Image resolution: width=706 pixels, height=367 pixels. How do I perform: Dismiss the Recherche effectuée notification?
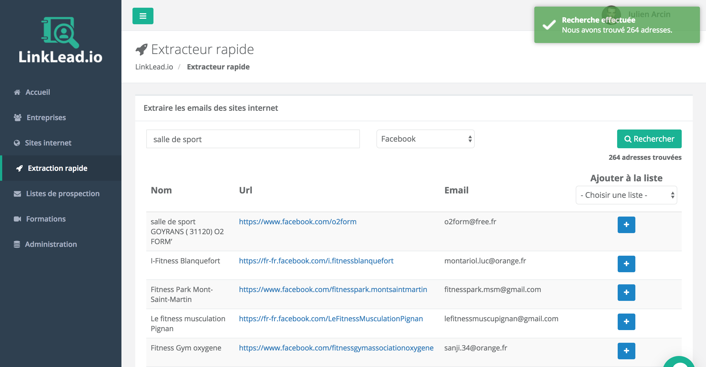tap(617, 25)
